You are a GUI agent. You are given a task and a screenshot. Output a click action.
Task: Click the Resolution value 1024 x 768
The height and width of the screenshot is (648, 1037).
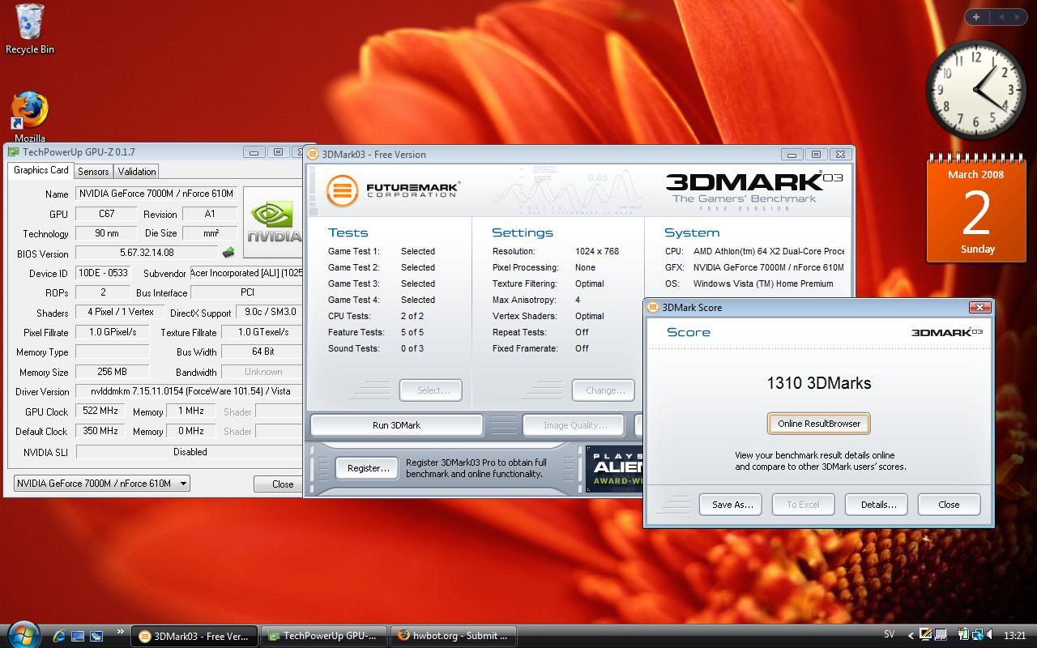point(597,251)
